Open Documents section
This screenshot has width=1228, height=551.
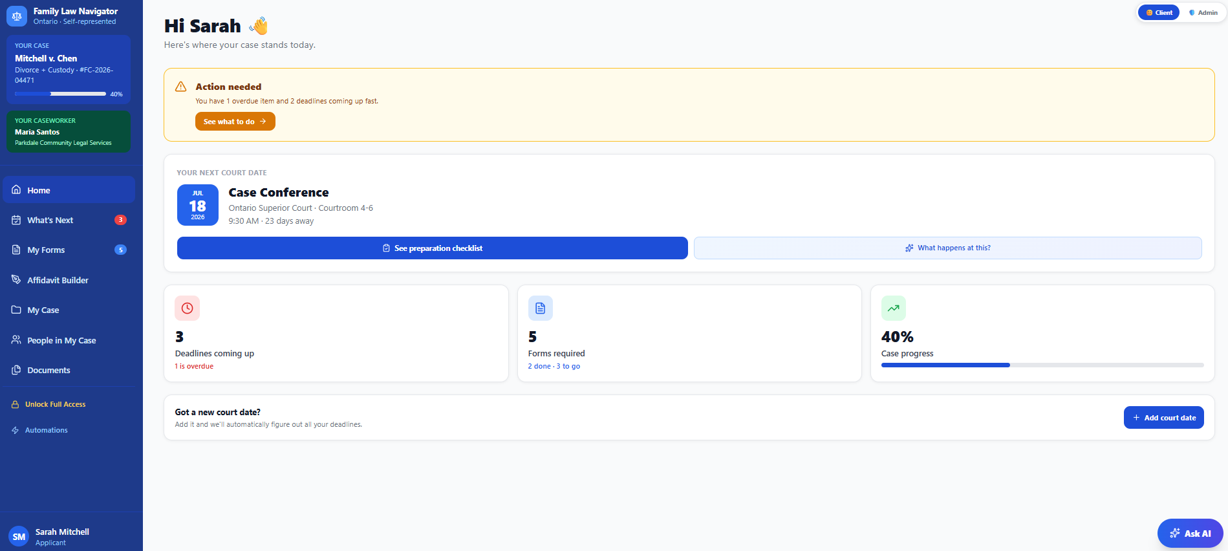69,370
